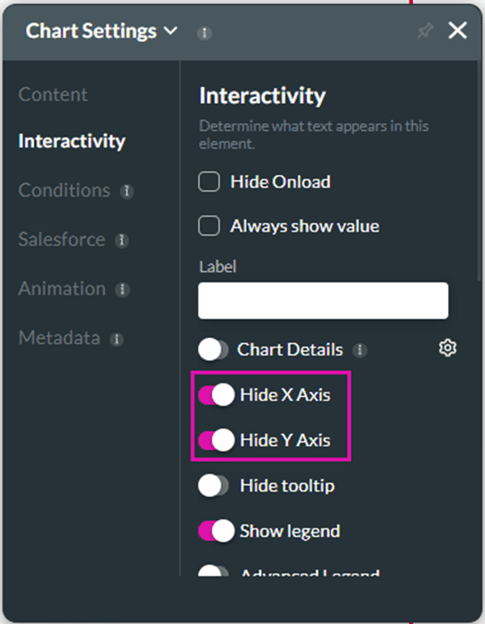Screen dimensions: 485x624
Task: Click the info icon next to Salesforce
Action: (121, 241)
